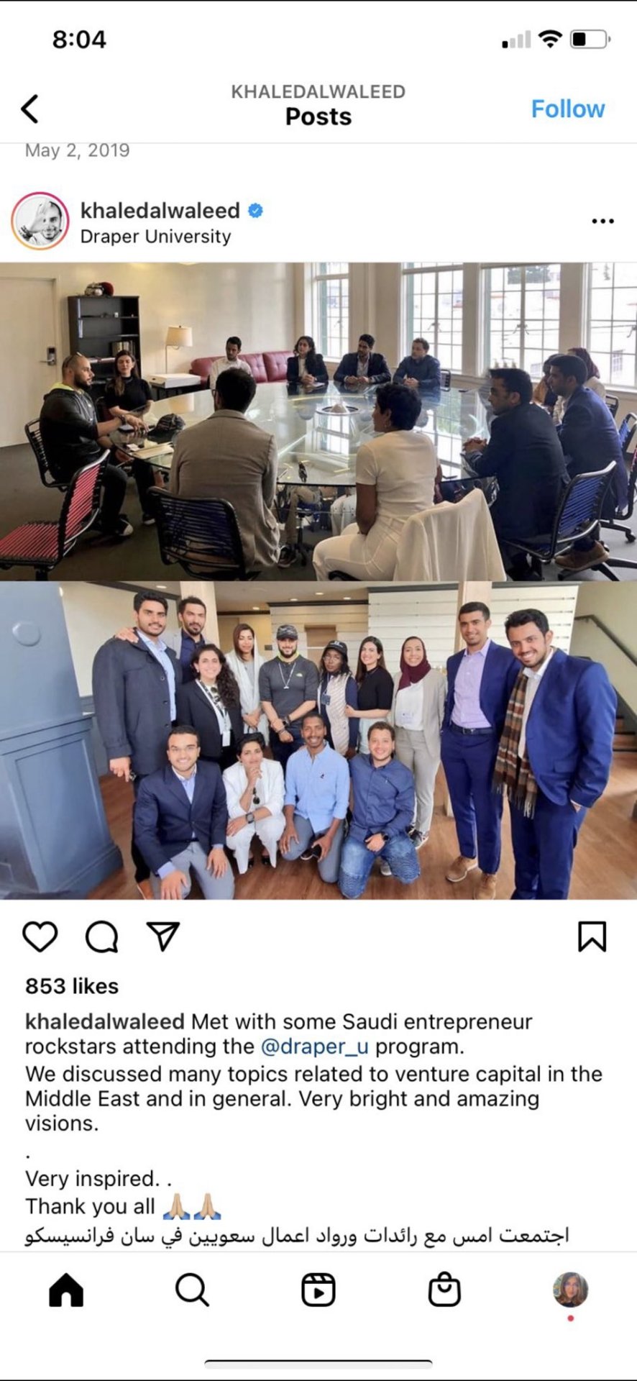Image resolution: width=637 pixels, height=1381 pixels.
Task: Share post via paper plane icon
Action: click(162, 936)
